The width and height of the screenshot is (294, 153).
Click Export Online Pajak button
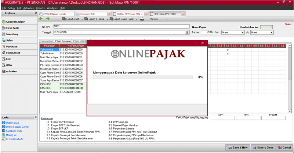tap(122, 19)
